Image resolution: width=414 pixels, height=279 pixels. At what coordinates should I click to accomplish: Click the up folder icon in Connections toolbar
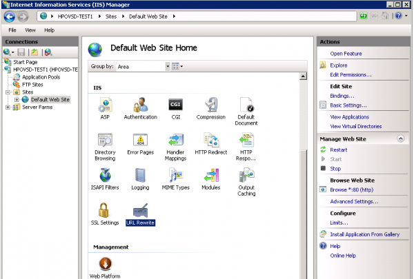34,52
